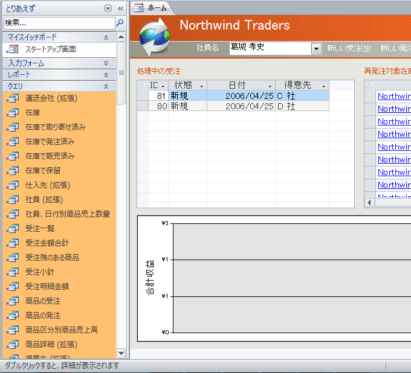
Task: Click the 社員 (拡張) query icon
Action: pos(13,200)
